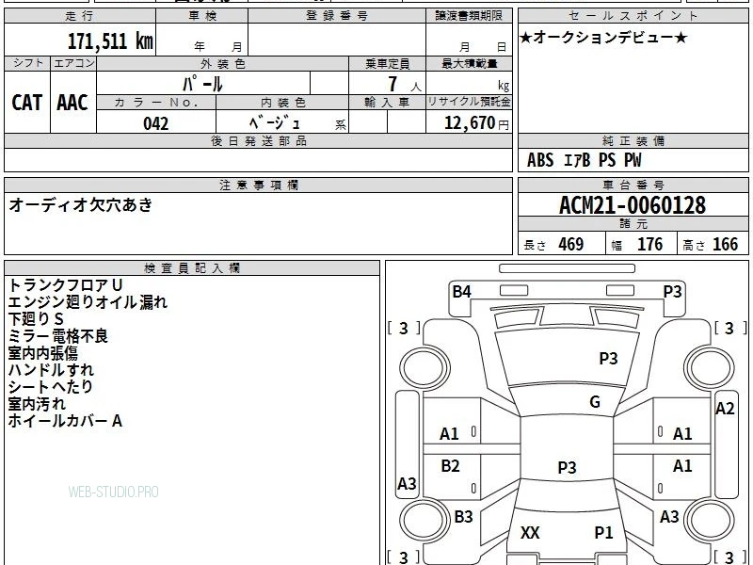The width and height of the screenshot is (753, 565).
Task: Select the シフト header cell
Action: click(x=27, y=63)
